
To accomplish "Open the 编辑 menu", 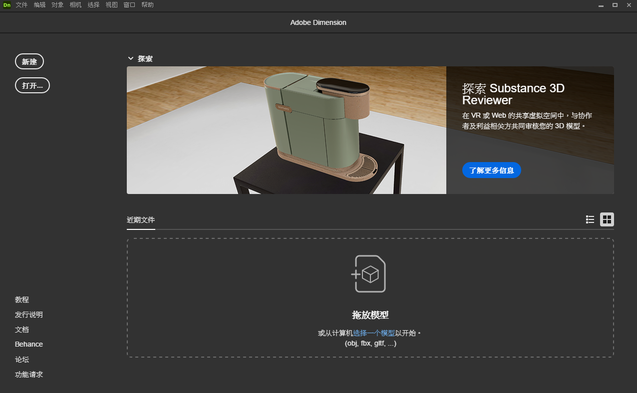I will click(x=39, y=5).
